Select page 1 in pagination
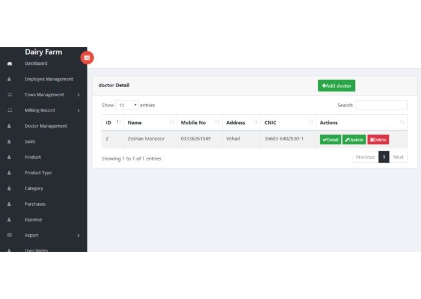The width and height of the screenshot is (421, 299). coord(384,157)
